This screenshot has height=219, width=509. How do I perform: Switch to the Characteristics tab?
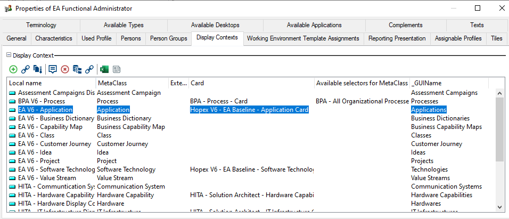point(54,38)
